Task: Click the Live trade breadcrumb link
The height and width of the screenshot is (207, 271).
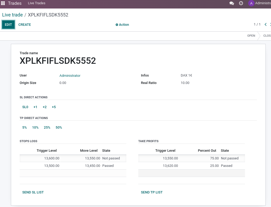Action: pyautogui.click(x=12, y=15)
